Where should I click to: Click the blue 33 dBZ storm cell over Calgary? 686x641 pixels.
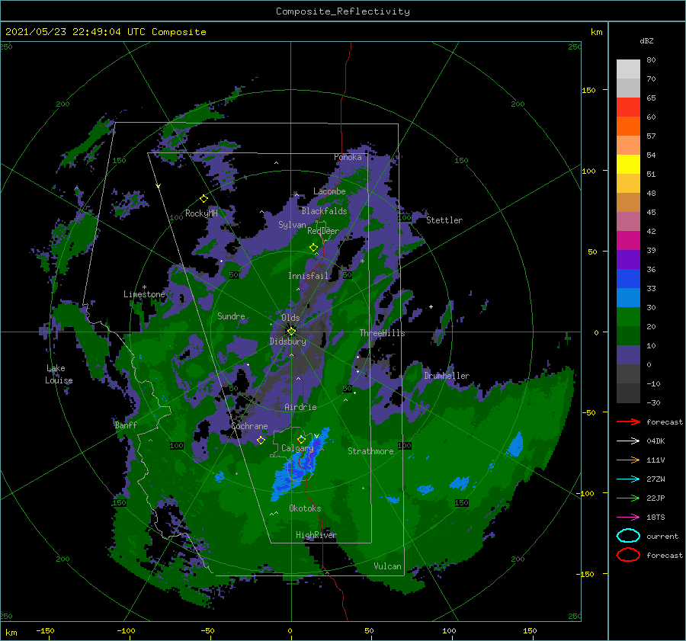pos(300,468)
